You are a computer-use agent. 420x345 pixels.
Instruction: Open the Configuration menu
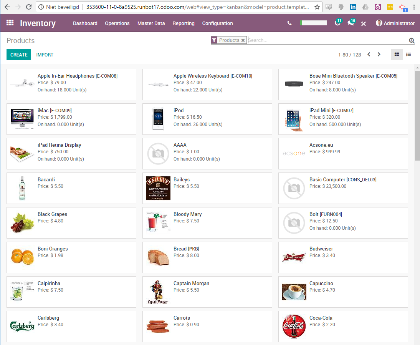[x=217, y=23]
